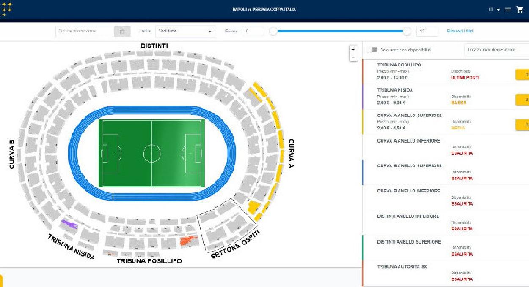
Task: Toggle 'Solo aree con disponibilità' switch
Action: pyautogui.click(x=374, y=50)
